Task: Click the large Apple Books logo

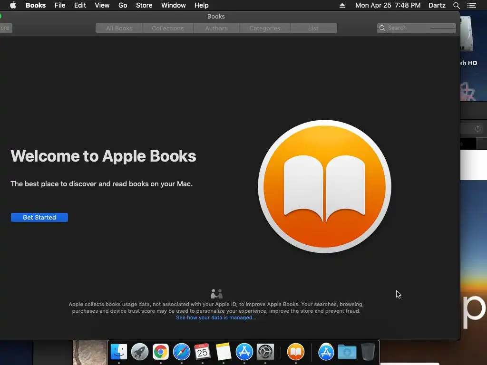Action: click(324, 186)
